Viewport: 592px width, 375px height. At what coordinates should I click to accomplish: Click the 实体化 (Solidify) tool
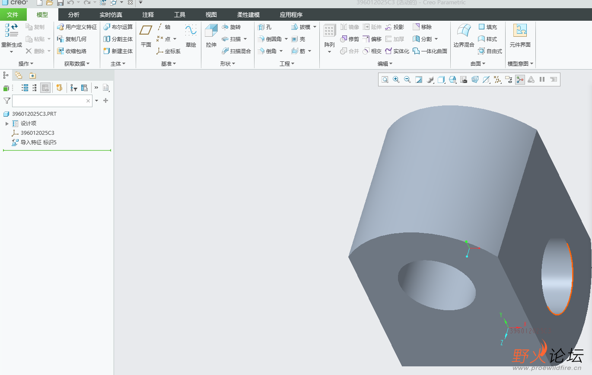(397, 51)
